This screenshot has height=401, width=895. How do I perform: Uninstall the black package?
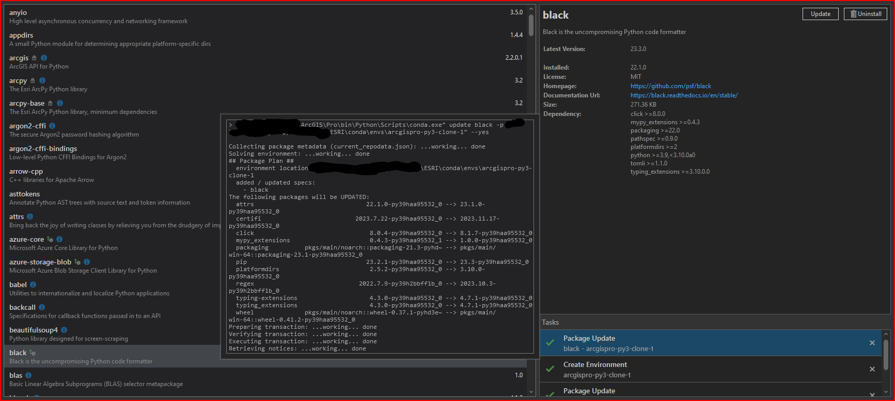[866, 14]
